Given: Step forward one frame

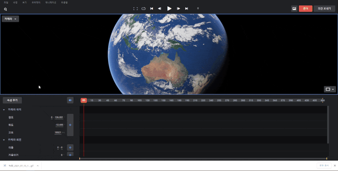Looking at the screenshot, I should pos(178,9).
